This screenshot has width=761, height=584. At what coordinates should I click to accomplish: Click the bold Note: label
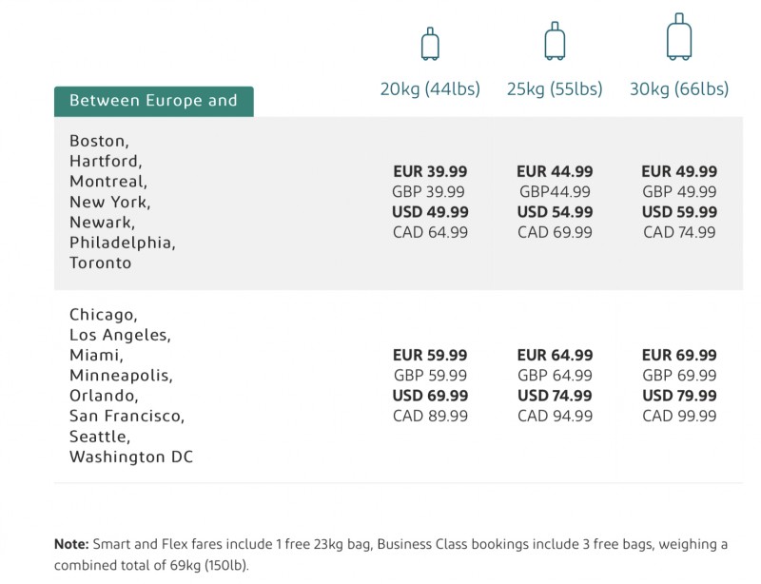(x=71, y=544)
